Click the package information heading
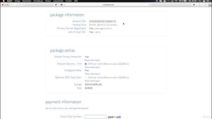The height and width of the screenshot is (119, 212). click(67, 15)
